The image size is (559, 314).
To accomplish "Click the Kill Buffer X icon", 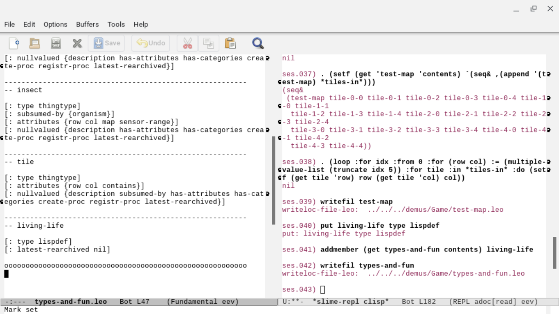I will click(77, 43).
